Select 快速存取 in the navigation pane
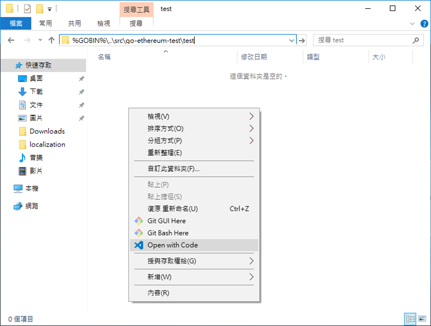 (x=43, y=65)
